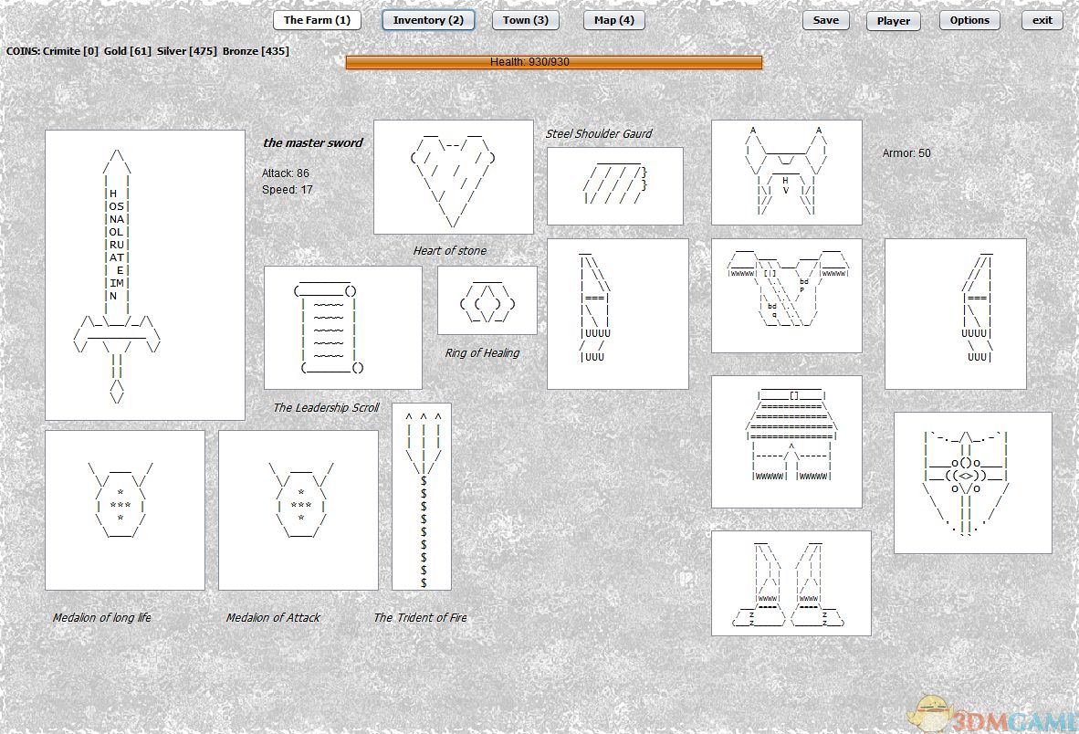Click the Medalion of long life

125,510
